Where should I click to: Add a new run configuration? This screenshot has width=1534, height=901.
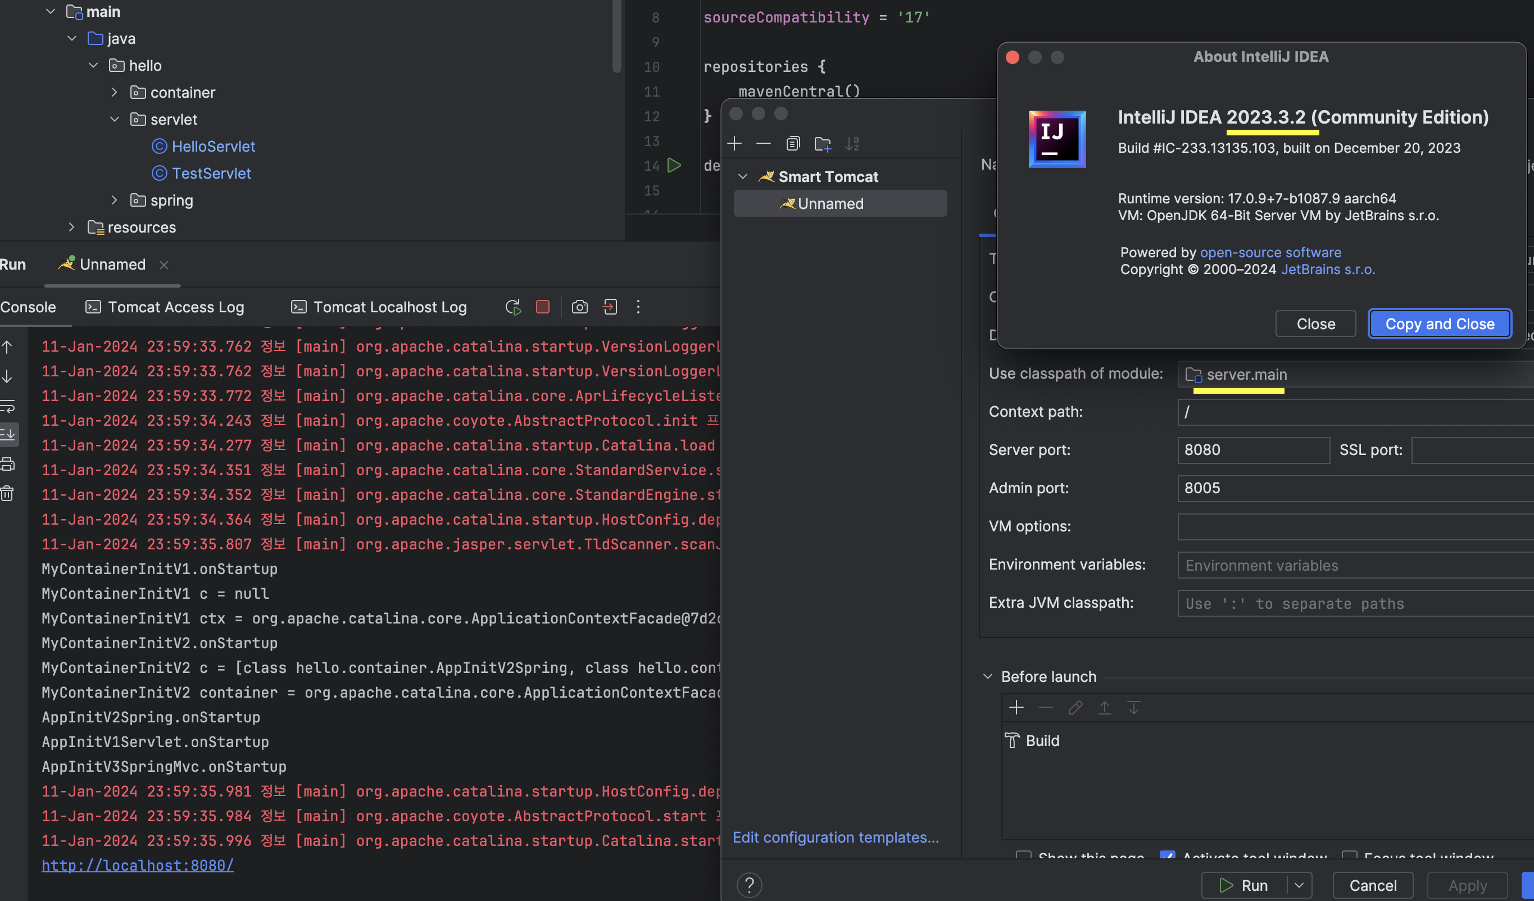(735, 144)
